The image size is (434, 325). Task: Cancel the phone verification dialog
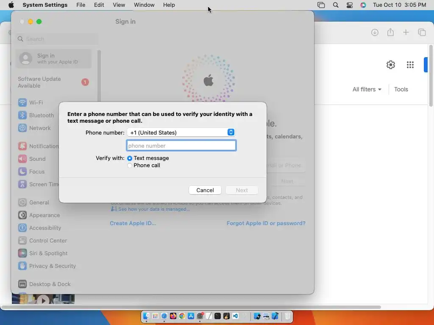[205, 190]
